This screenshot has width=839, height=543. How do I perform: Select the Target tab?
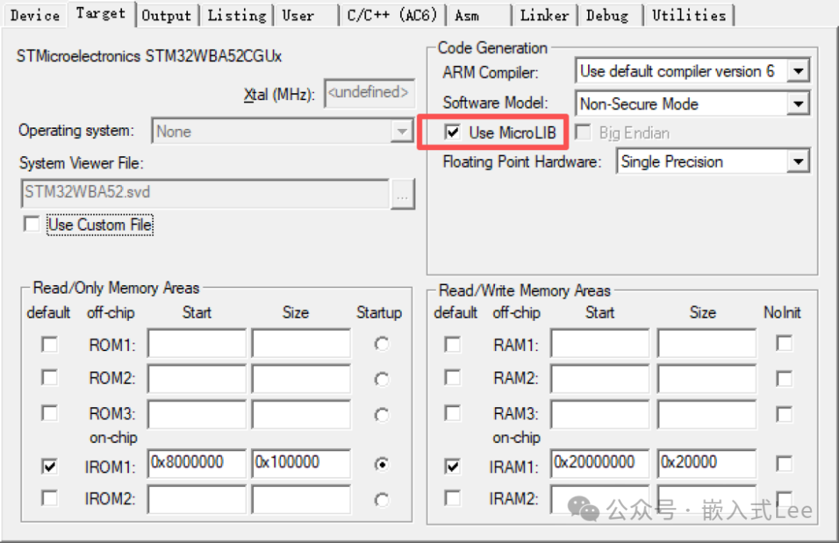pos(100,13)
